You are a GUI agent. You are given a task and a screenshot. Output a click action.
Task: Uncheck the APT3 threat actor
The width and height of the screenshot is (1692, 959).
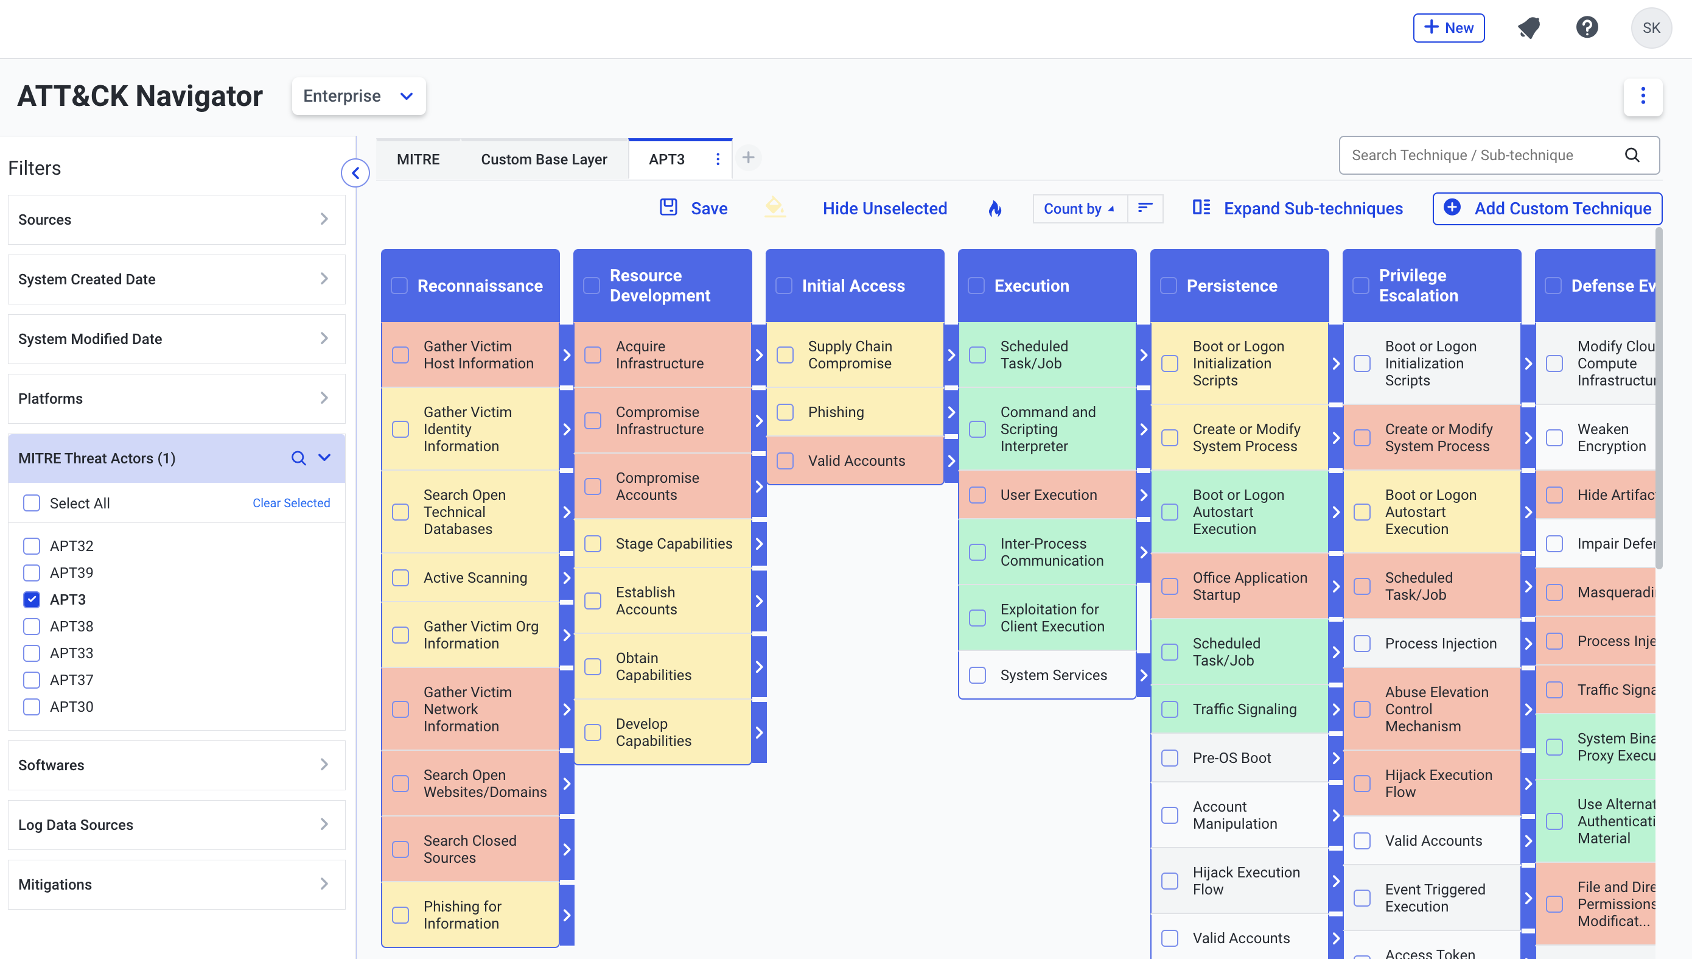pos(32,599)
